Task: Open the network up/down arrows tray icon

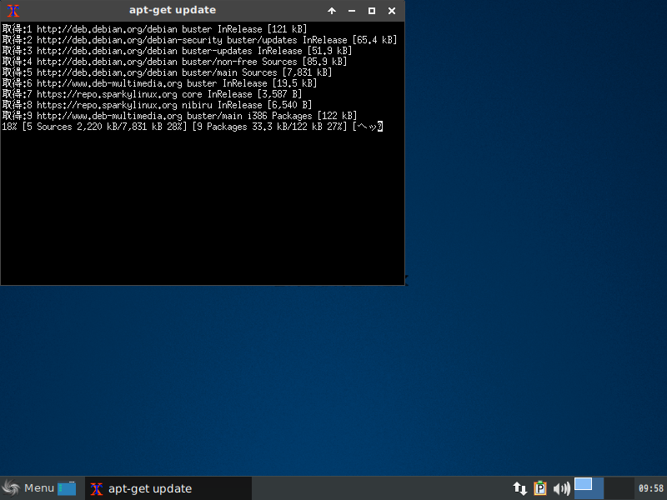Action: [519, 488]
